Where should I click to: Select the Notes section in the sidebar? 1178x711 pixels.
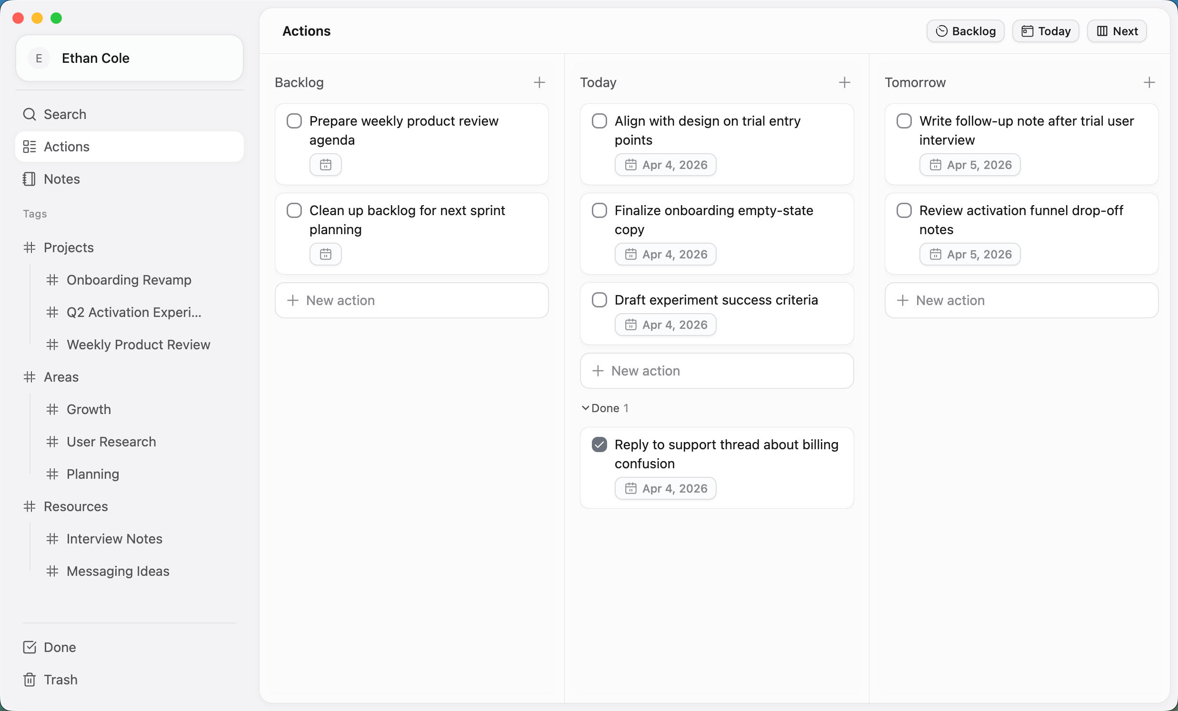click(x=61, y=179)
